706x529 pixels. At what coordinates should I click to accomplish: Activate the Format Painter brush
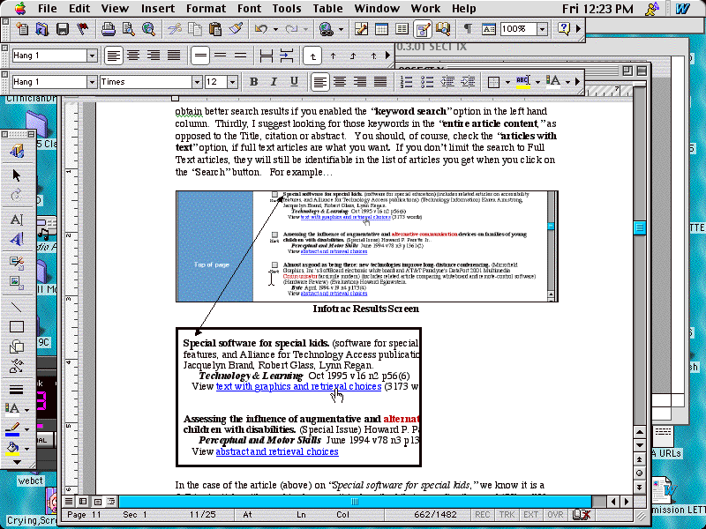[x=236, y=29]
